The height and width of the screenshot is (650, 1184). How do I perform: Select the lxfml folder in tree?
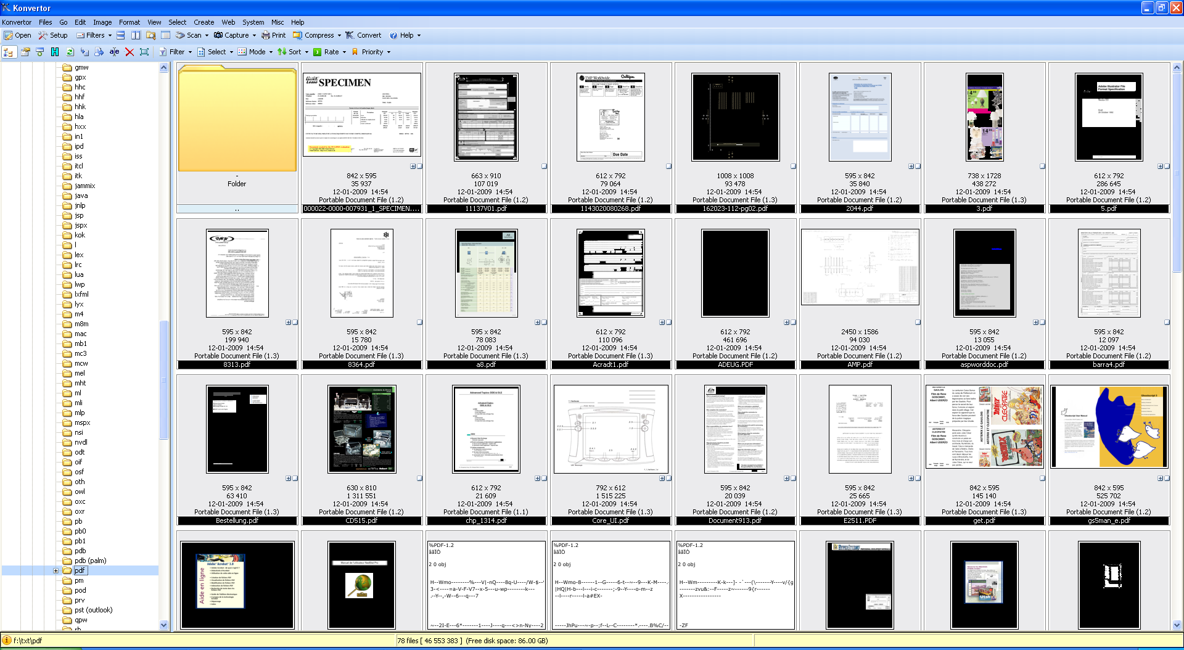(82, 294)
